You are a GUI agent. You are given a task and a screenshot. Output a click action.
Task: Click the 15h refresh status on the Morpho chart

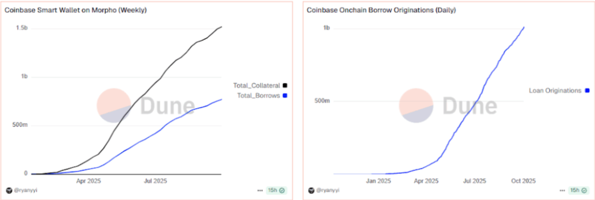276,190
